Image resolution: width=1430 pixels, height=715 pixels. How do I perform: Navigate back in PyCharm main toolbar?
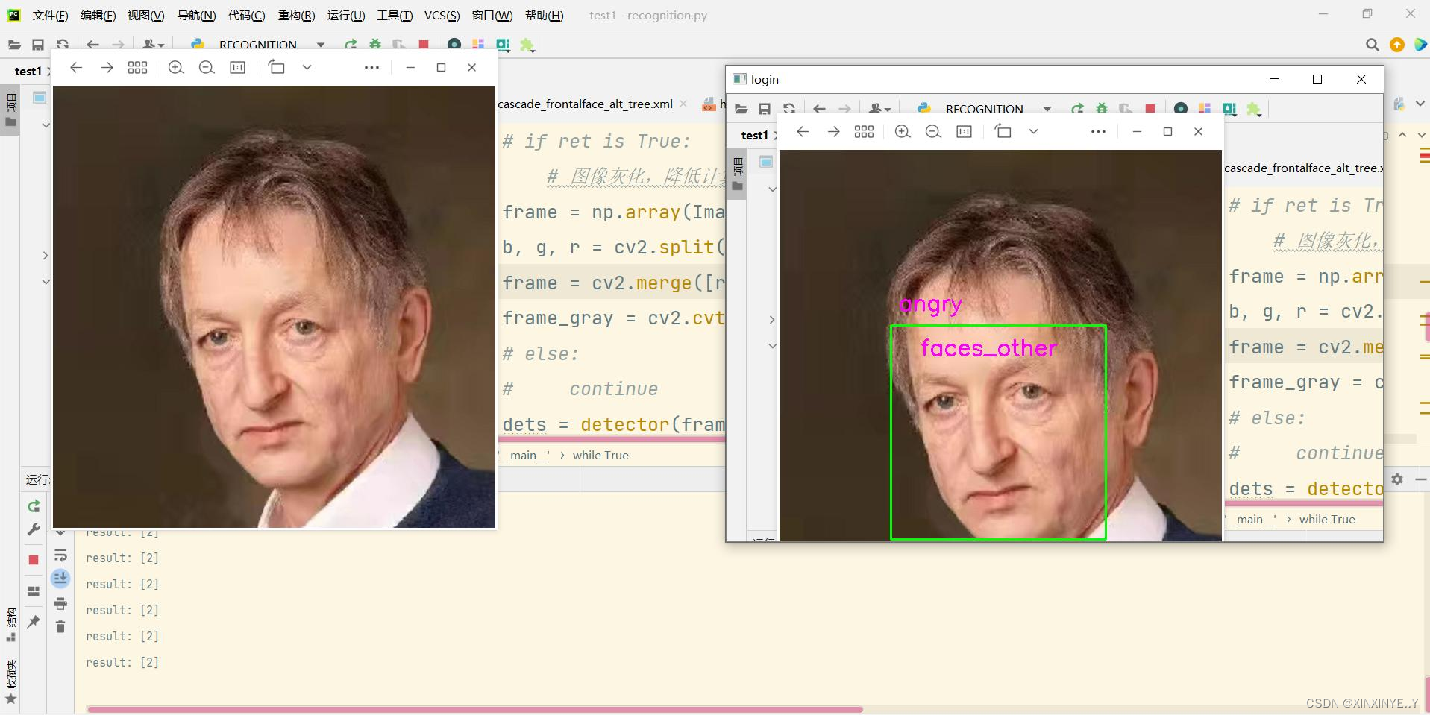pos(92,45)
